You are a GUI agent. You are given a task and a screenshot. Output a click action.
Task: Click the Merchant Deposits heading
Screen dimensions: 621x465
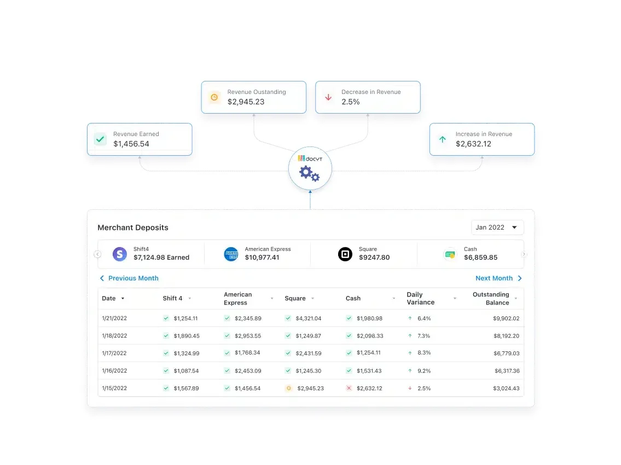coord(132,227)
